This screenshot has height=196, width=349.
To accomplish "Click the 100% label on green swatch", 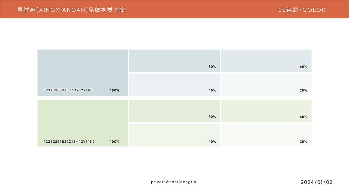I will 115,142.
